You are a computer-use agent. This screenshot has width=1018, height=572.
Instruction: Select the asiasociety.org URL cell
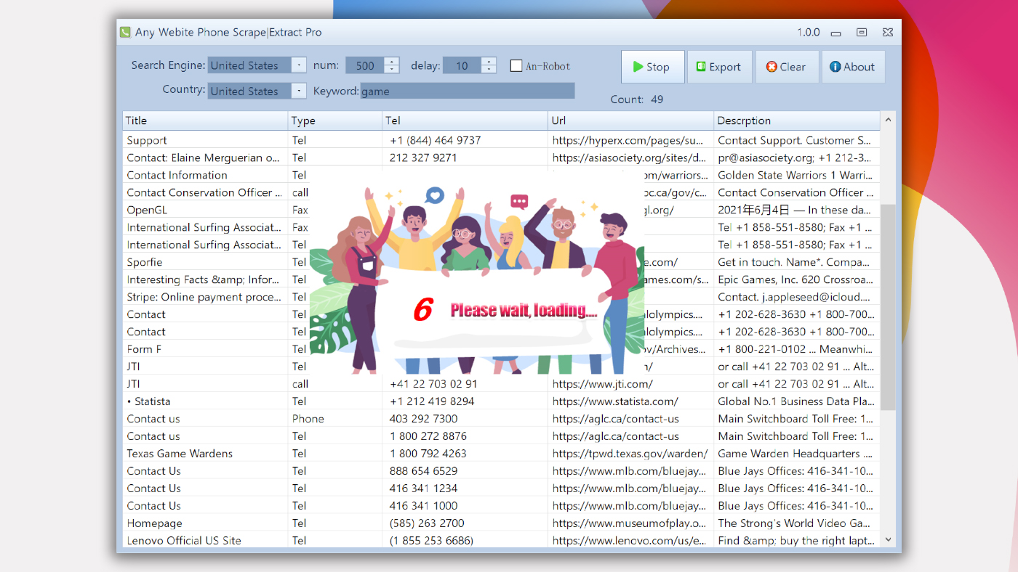(631, 158)
